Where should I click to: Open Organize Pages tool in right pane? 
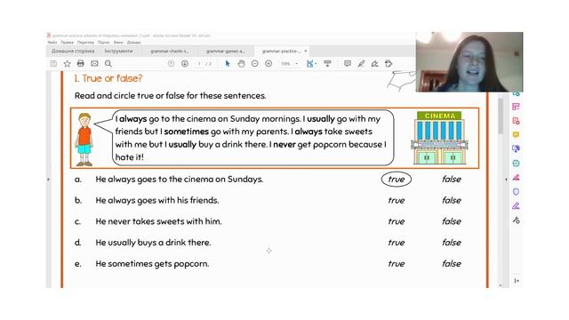(x=516, y=107)
